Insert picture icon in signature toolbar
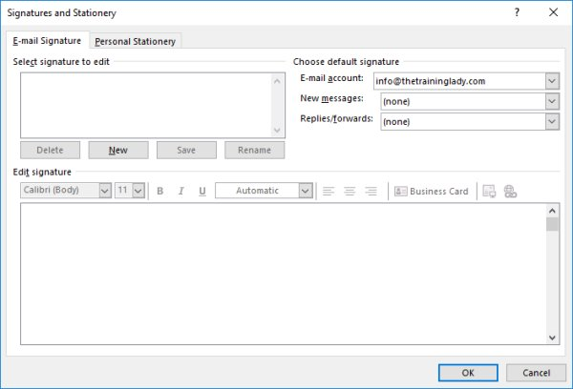 pos(489,192)
